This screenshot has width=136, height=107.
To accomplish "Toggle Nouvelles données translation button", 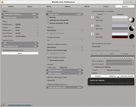I will (x=127, y=76).
